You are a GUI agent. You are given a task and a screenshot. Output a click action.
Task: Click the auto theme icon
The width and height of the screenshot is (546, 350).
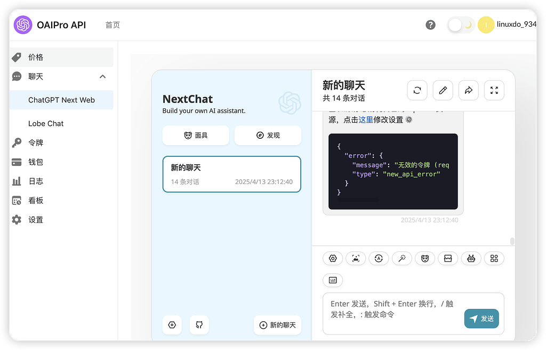(x=379, y=258)
